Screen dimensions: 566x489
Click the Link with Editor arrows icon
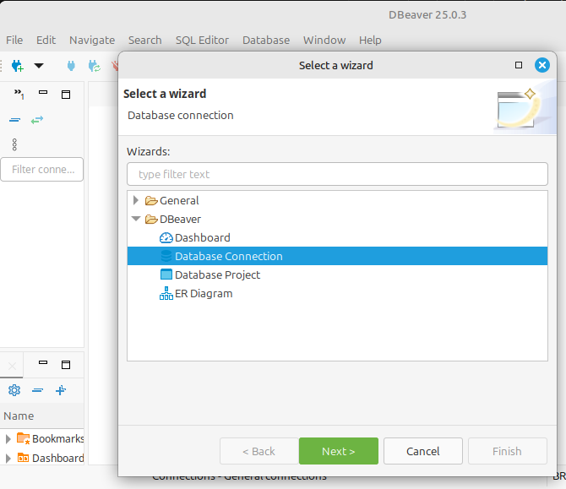click(x=36, y=120)
